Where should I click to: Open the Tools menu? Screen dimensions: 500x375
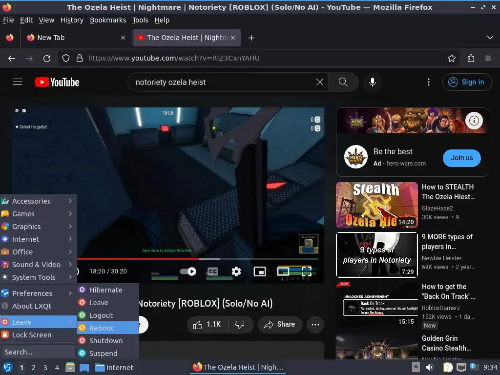click(140, 20)
